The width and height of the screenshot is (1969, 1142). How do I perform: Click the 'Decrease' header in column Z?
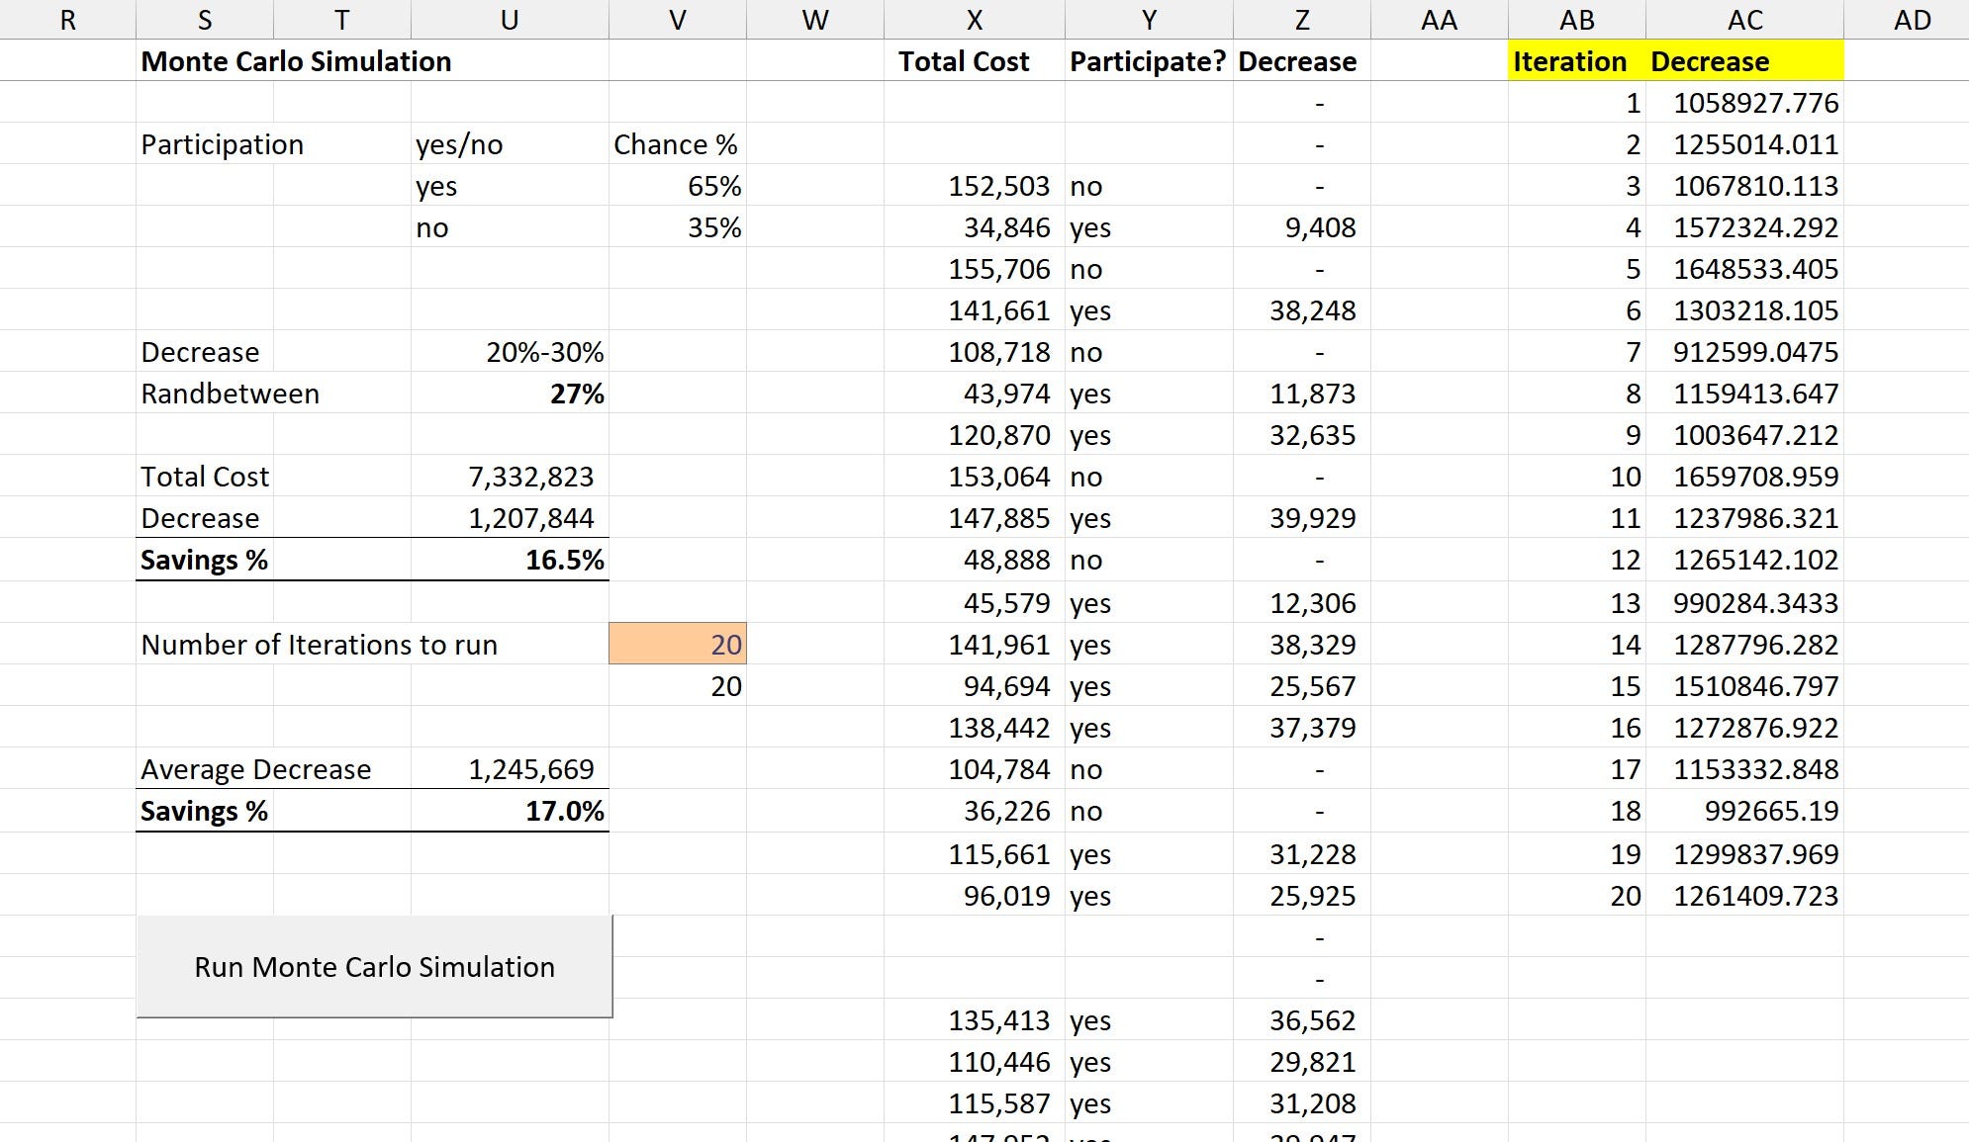coord(1302,61)
